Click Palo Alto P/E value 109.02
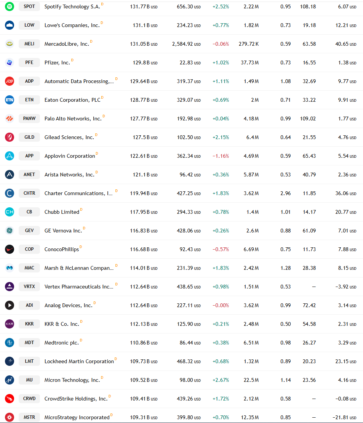Screen dimensions: 363x423 (308, 119)
